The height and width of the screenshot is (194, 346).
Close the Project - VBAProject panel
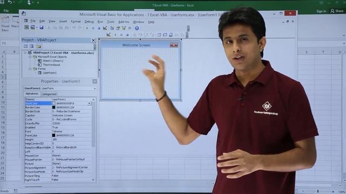point(94,40)
